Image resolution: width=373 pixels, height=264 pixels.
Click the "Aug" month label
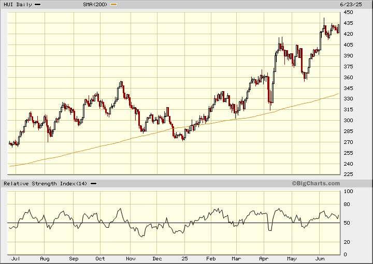pos(45,258)
